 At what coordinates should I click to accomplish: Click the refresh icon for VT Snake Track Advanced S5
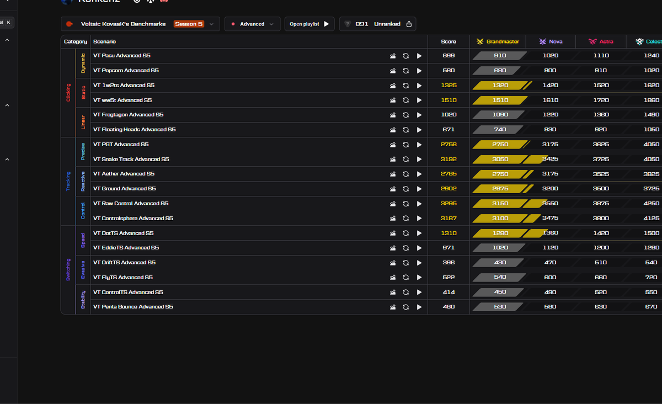coord(406,160)
